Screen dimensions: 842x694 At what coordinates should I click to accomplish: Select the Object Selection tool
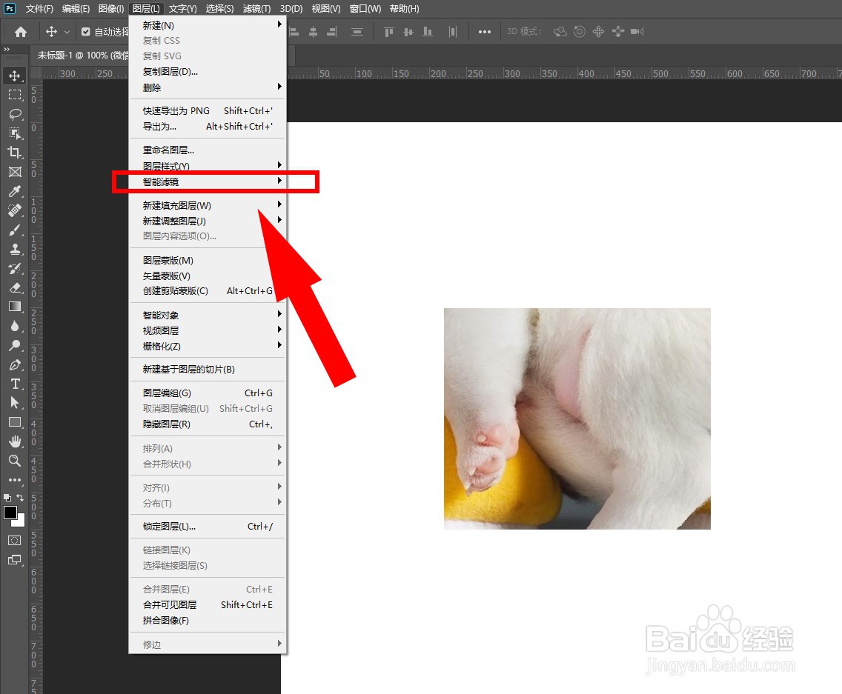pos(15,133)
